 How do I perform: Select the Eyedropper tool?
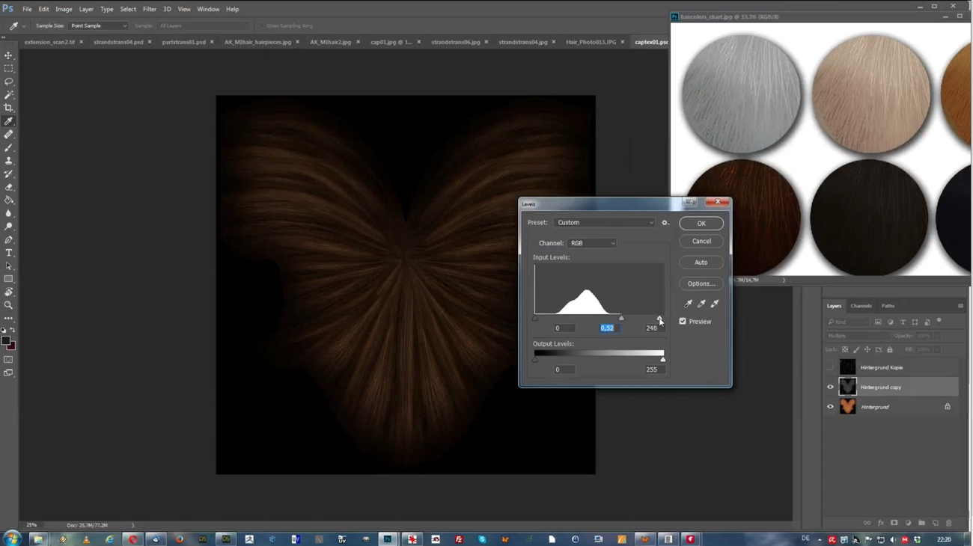point(9,121)
